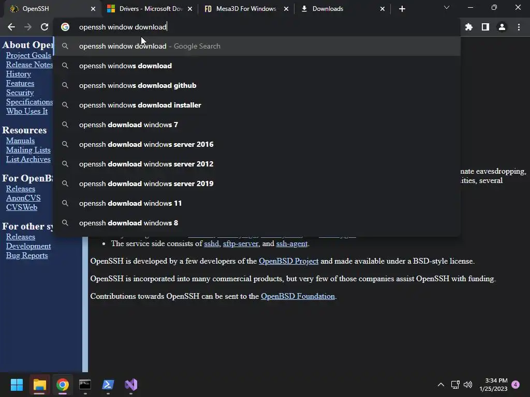Open the Command Prompt taskbar icon
The width and height of the screenshot is (530, 397).
pyautogui.click(x=85, y=385)
